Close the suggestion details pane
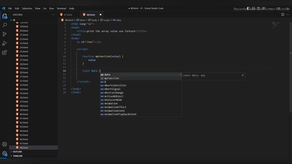 pos(242,75)
